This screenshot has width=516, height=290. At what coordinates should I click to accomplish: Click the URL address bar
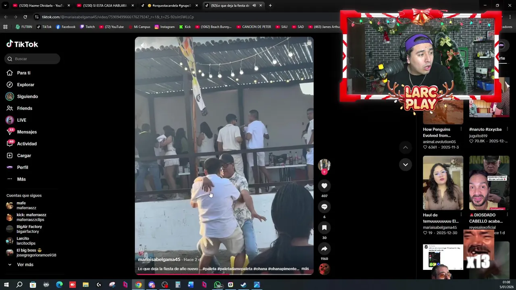pyautogui.click(x=185, y=17)
